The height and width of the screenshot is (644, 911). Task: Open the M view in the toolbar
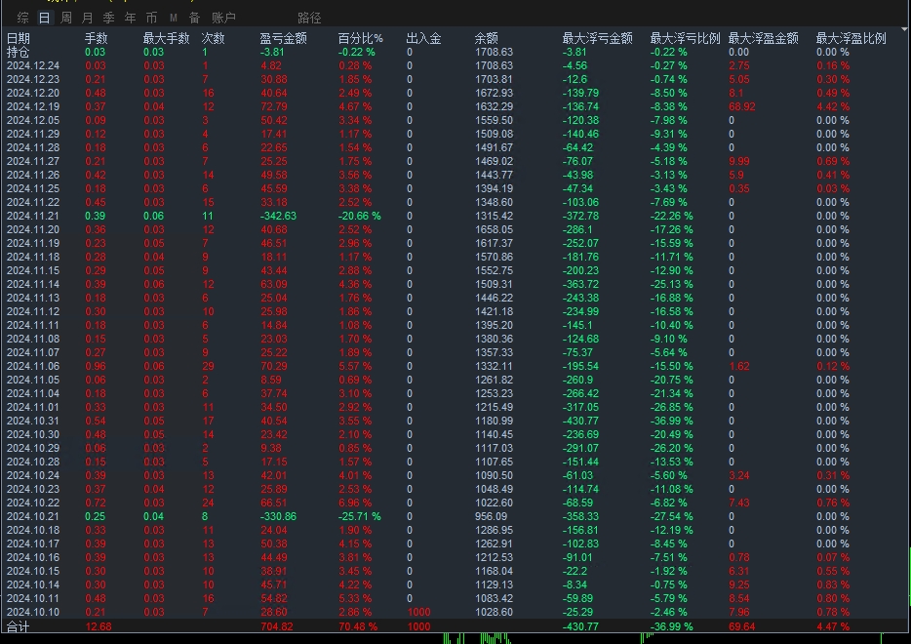172,17
